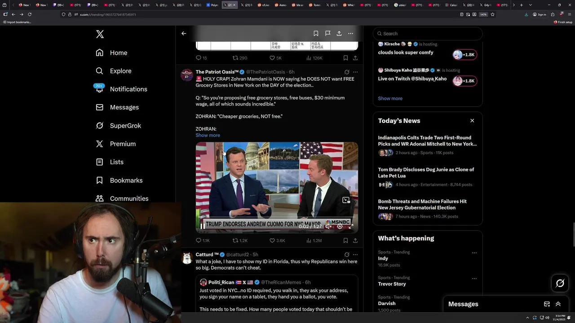575x323 pixels.
Task: Open New Jersey bomb threats election story
Action: [428, 209]
